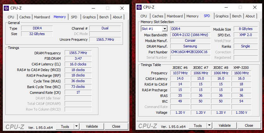
Task: Expand the Slot #1 memory slot dropdown
Action: pos(165,29)
